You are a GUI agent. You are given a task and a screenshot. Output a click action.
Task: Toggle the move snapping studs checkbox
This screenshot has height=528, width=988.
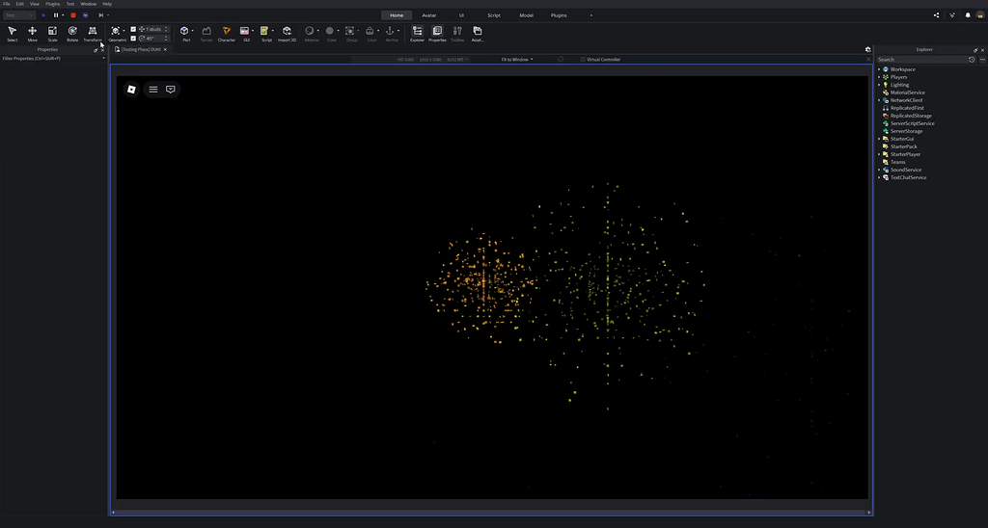133,29
